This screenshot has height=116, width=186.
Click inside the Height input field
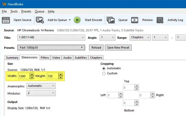[53, 76]
